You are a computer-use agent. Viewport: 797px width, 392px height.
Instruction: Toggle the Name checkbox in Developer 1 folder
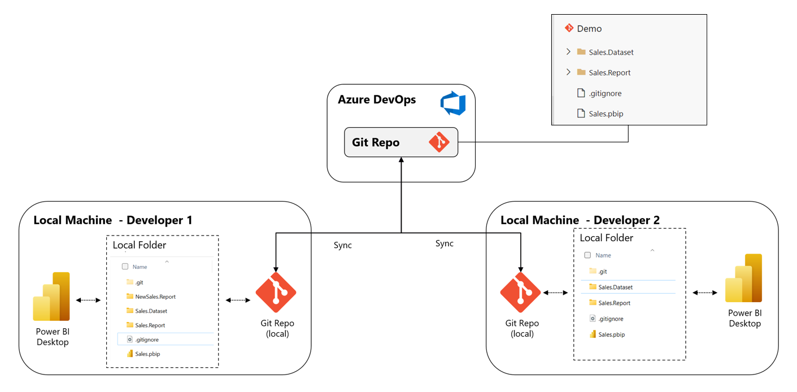click(x=125, y=266)
